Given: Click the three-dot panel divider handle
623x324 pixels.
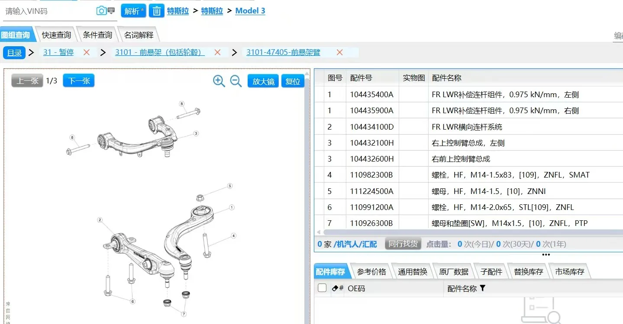Looking at the screenshot, I should tap(546, 255).
